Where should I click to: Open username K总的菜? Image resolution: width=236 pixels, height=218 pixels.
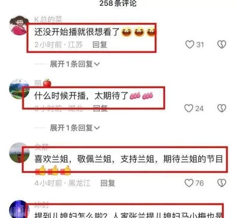pos(48,20)
